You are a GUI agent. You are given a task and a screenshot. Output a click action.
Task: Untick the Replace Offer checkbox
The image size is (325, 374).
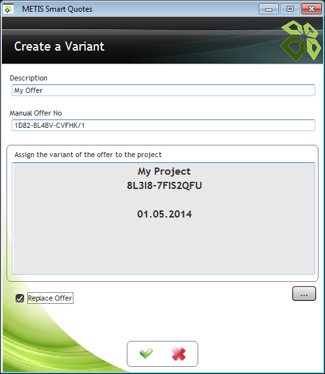click(19, 298)
